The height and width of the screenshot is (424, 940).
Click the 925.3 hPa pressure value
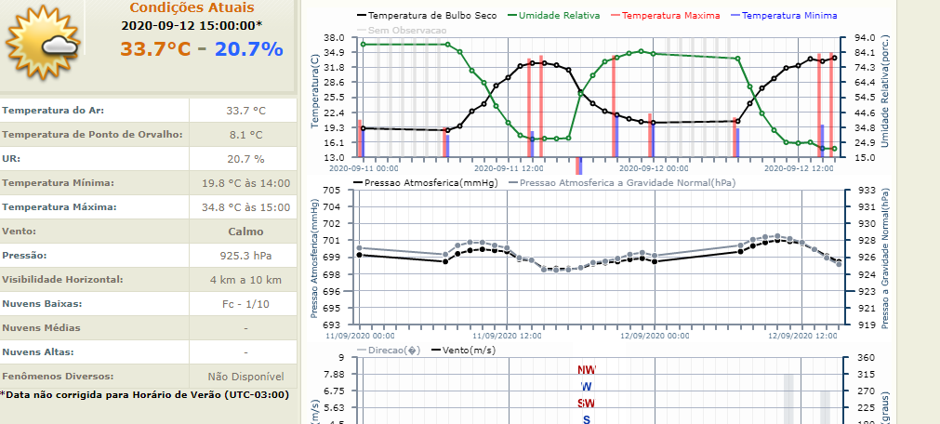(x=245, y=256)
